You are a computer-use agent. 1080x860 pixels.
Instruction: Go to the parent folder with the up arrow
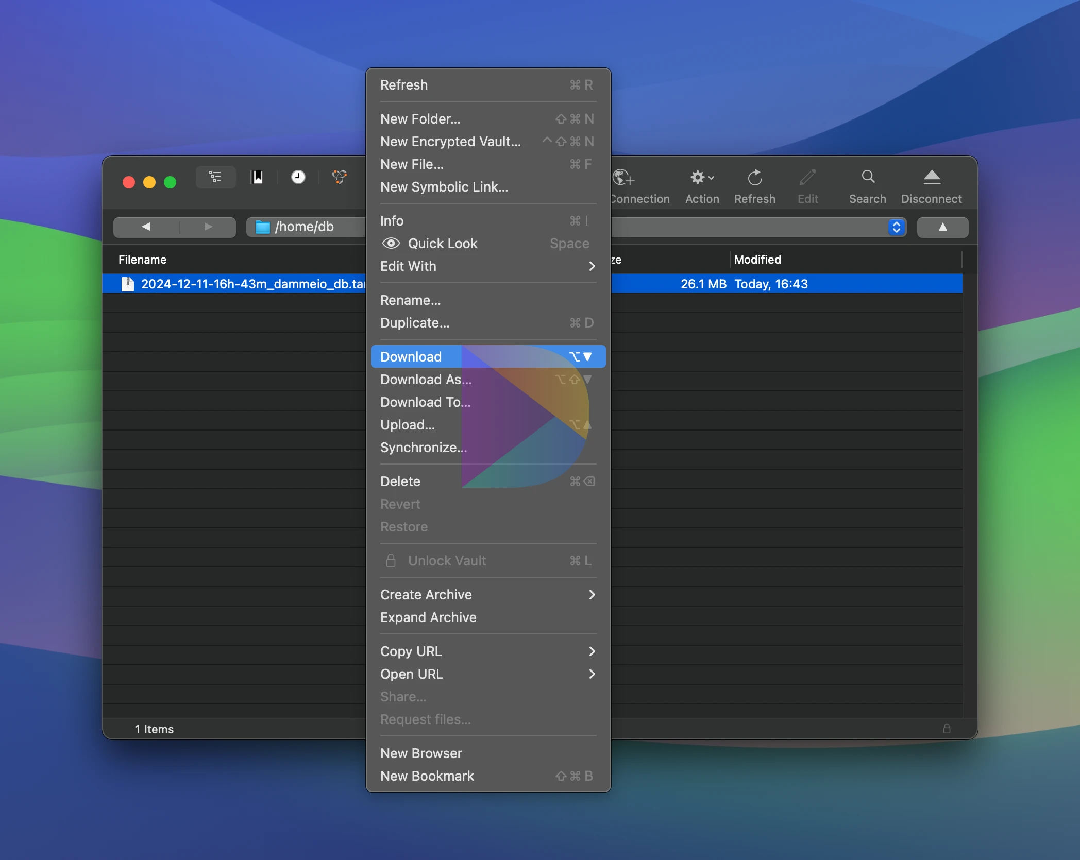click(942, 227)
